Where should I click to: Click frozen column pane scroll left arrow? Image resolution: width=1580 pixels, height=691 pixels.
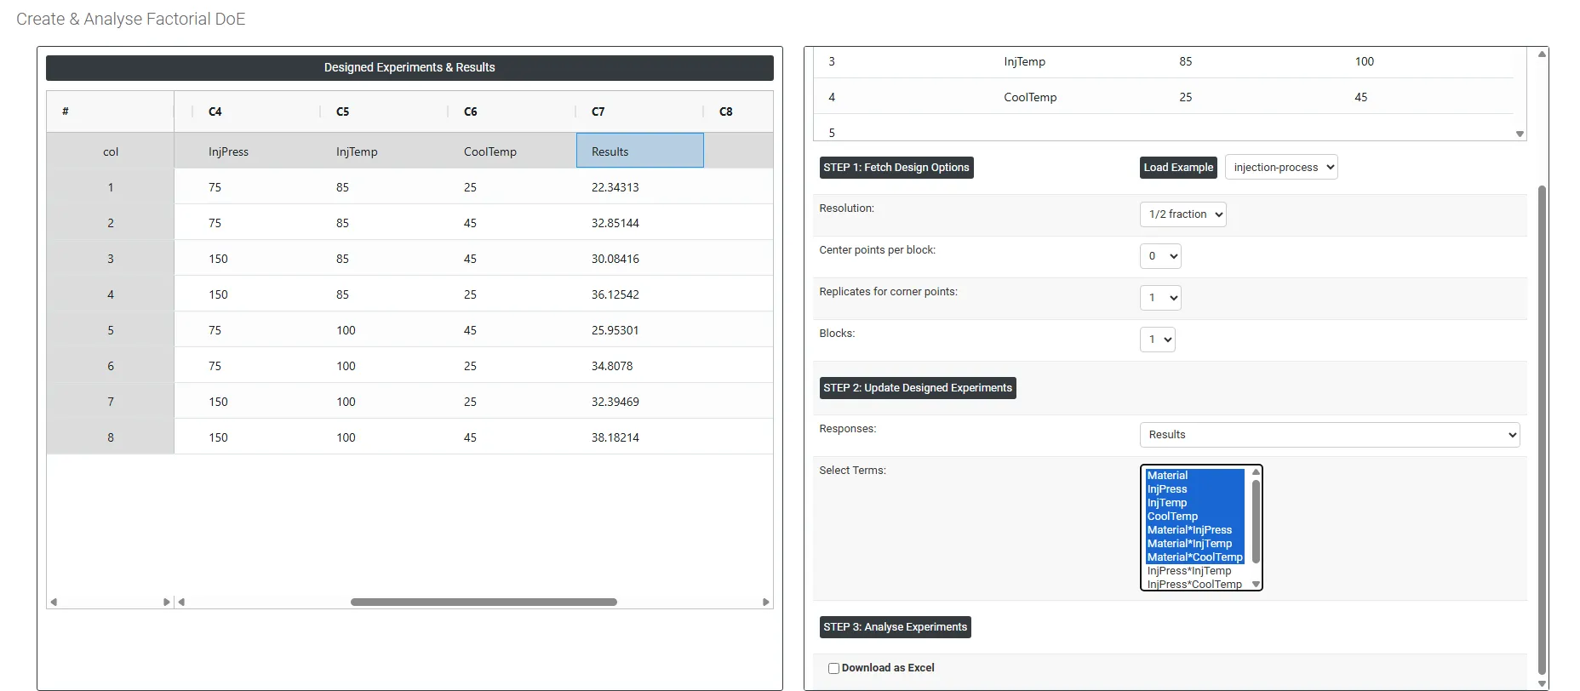coord(54,602)
